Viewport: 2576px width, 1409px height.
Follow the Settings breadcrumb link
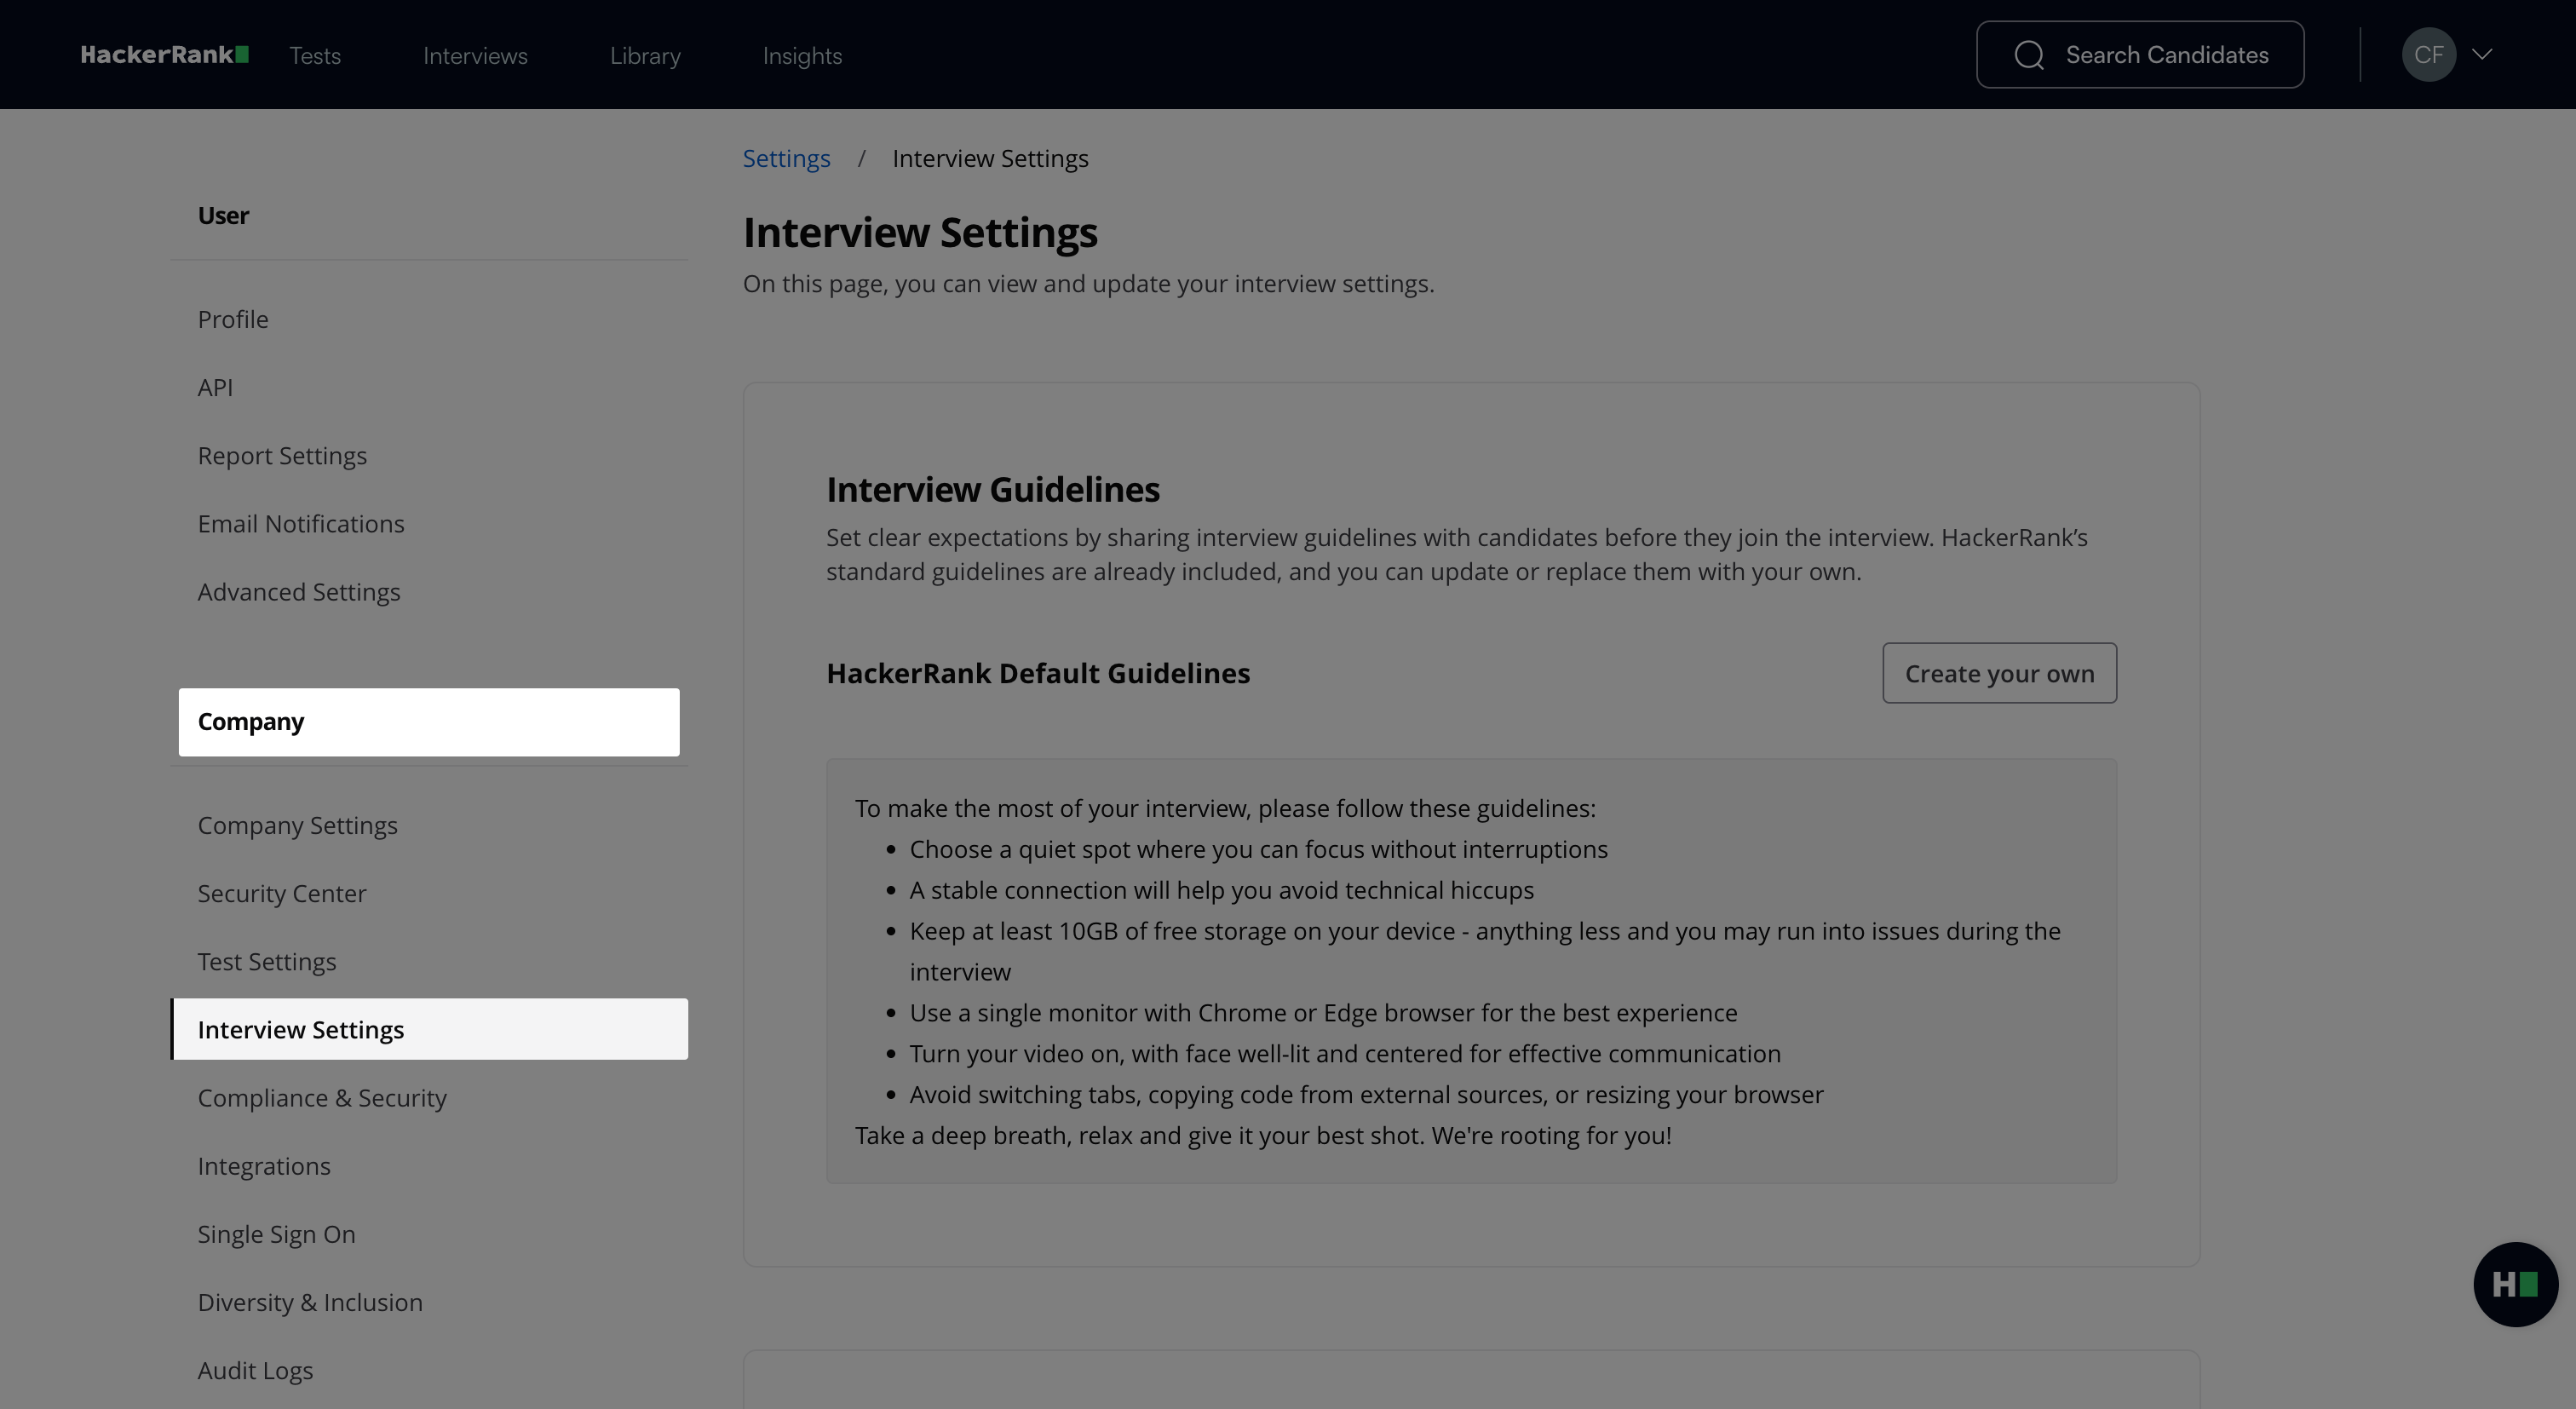pyautogui.click(x=786, y=159)
